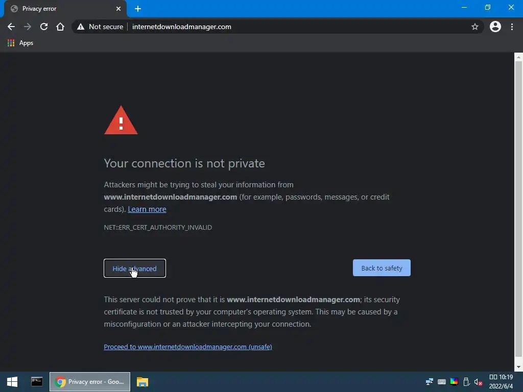Select the Privacy error tab
The image size is (523, 392).
point(65,9)
